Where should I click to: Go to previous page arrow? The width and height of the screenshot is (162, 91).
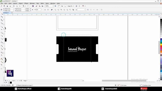9,81
